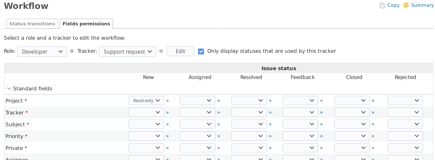Click the Subject row copy arrow in Feedback column
The image size is (435, 160).
(321, 125)
